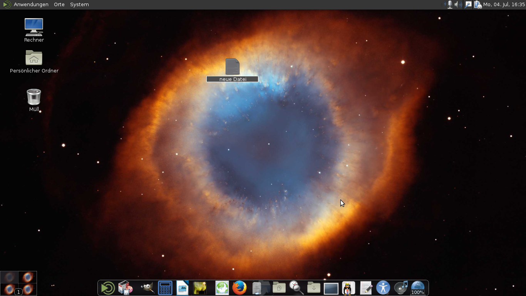This screenshot has height=296, width=526.
Task: Launch the music player in dock
Action: pos(401,288)
